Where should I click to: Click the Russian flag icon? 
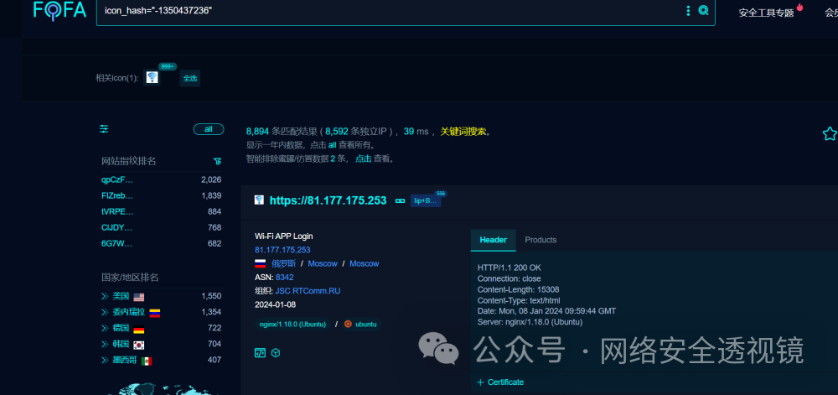[x=261, y=263]
